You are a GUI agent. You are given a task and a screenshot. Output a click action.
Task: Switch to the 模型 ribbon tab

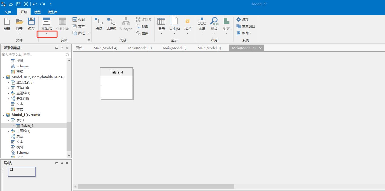point(37,12)
